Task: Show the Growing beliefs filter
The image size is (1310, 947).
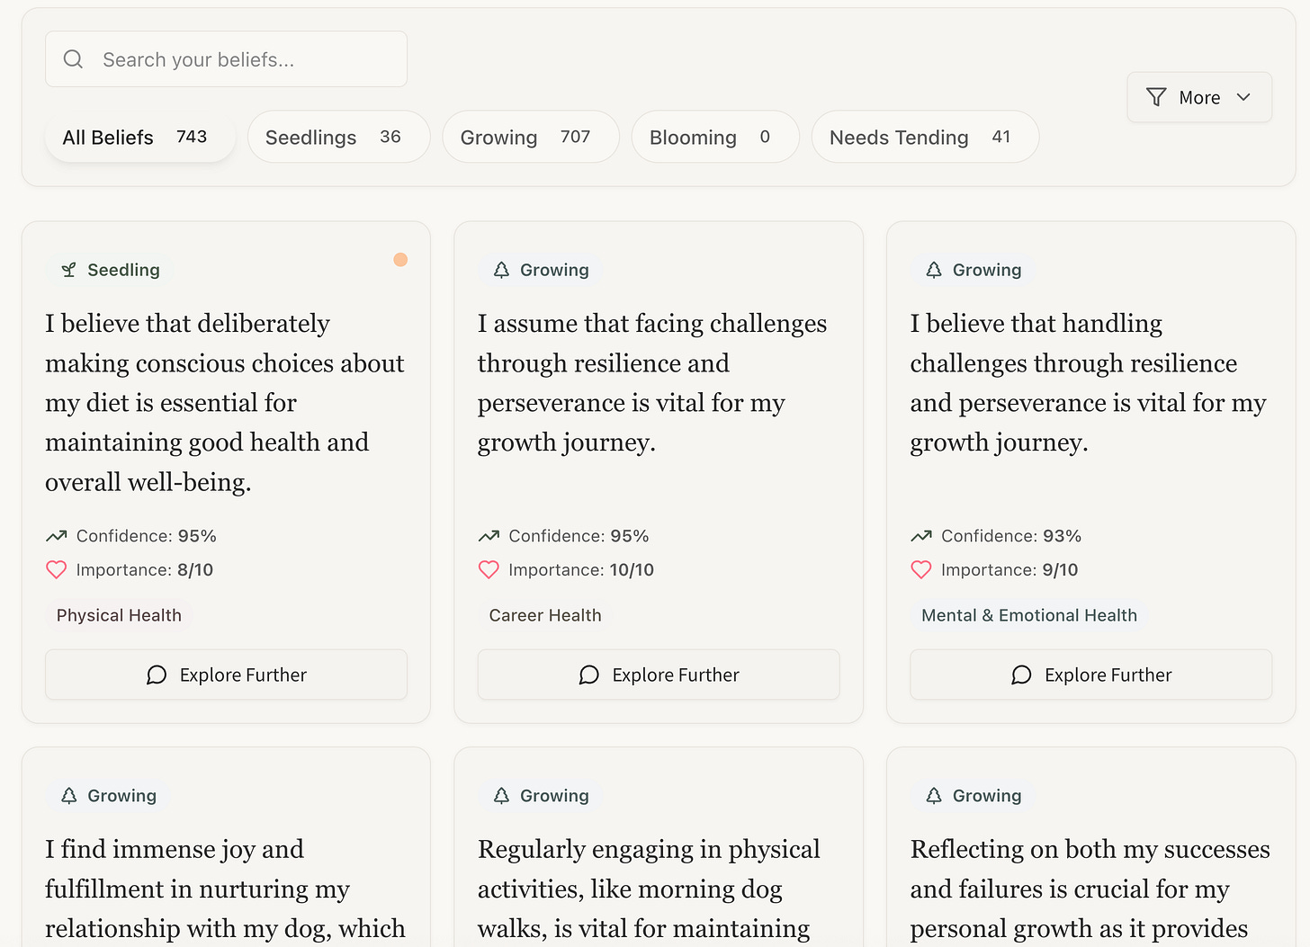Action: (530, 137)
